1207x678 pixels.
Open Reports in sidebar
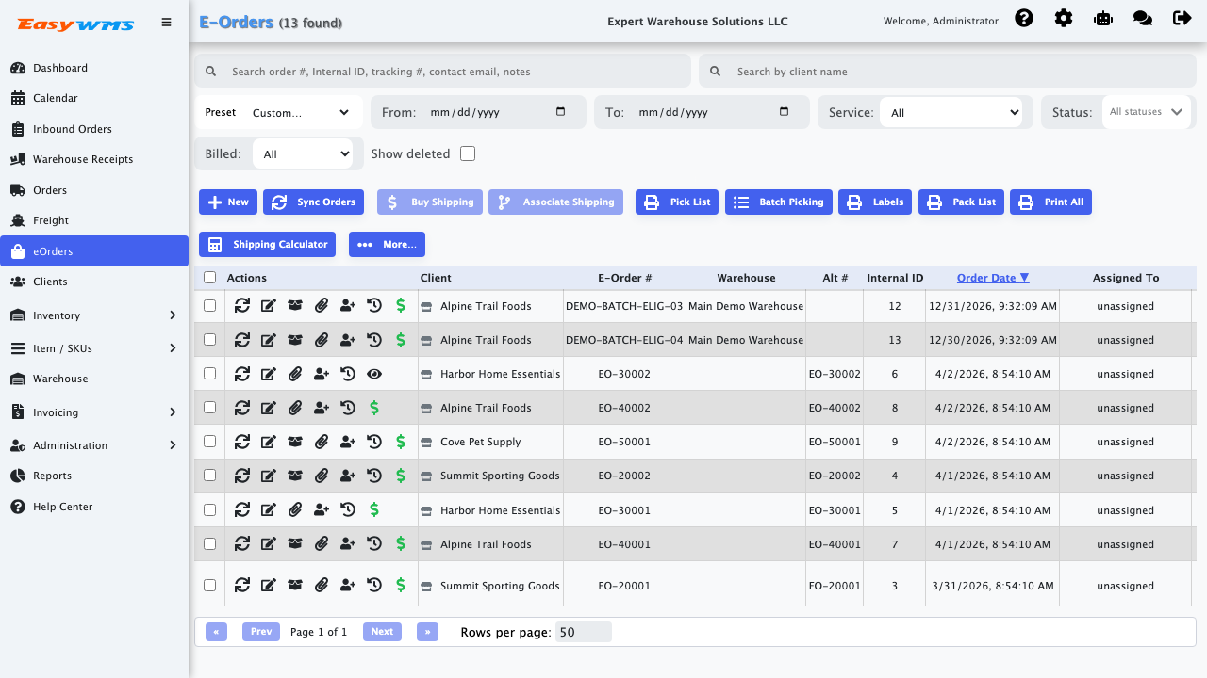tap(94, 476)
